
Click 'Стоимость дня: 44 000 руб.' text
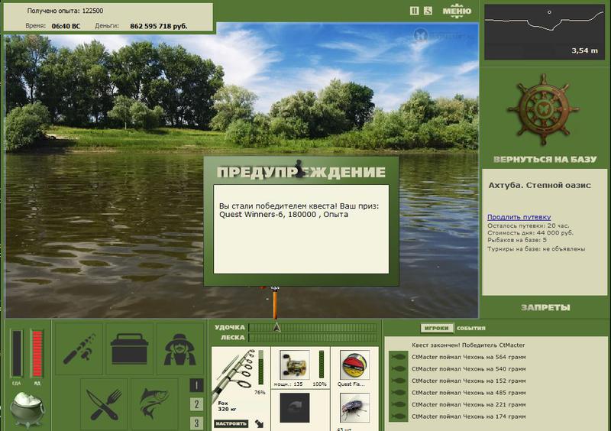tap(530, 233)
